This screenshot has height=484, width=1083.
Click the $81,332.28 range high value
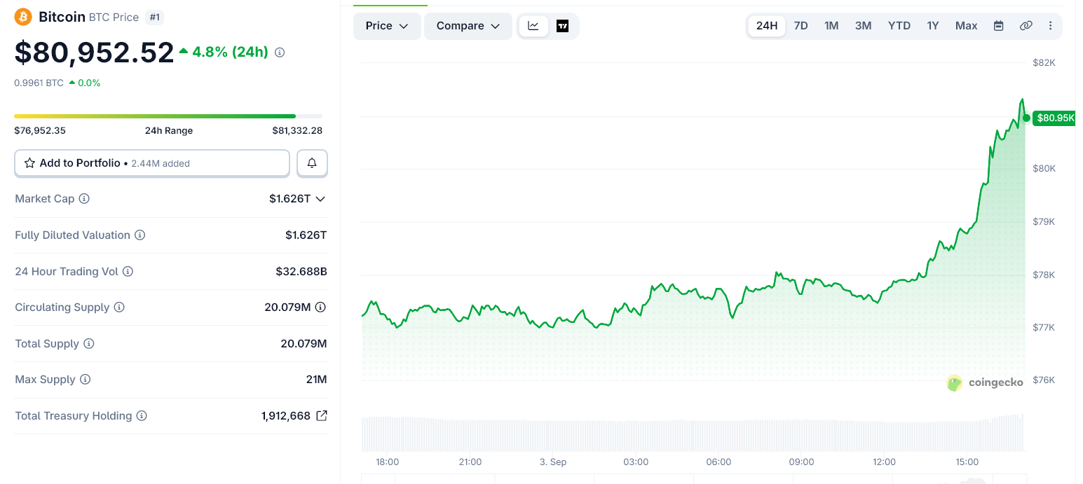(297, 130)
